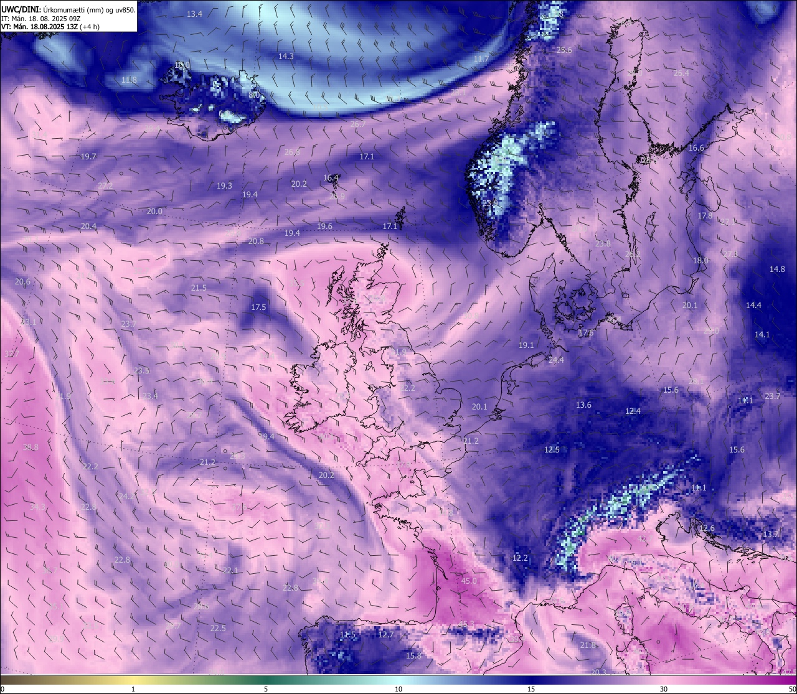Click the map value '26.7'
The width and height of the screenshot is (797, 694).
click(x=358, y=124)
